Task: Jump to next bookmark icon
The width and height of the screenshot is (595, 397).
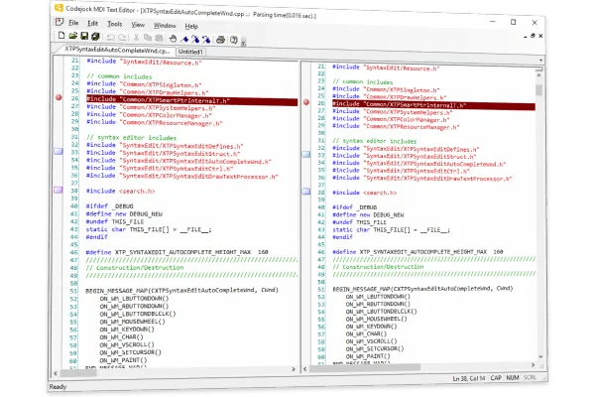Action: pyautogui.click(x=195, y=39)
